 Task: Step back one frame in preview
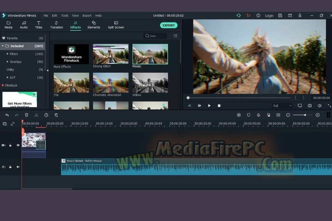coord(190,105)
